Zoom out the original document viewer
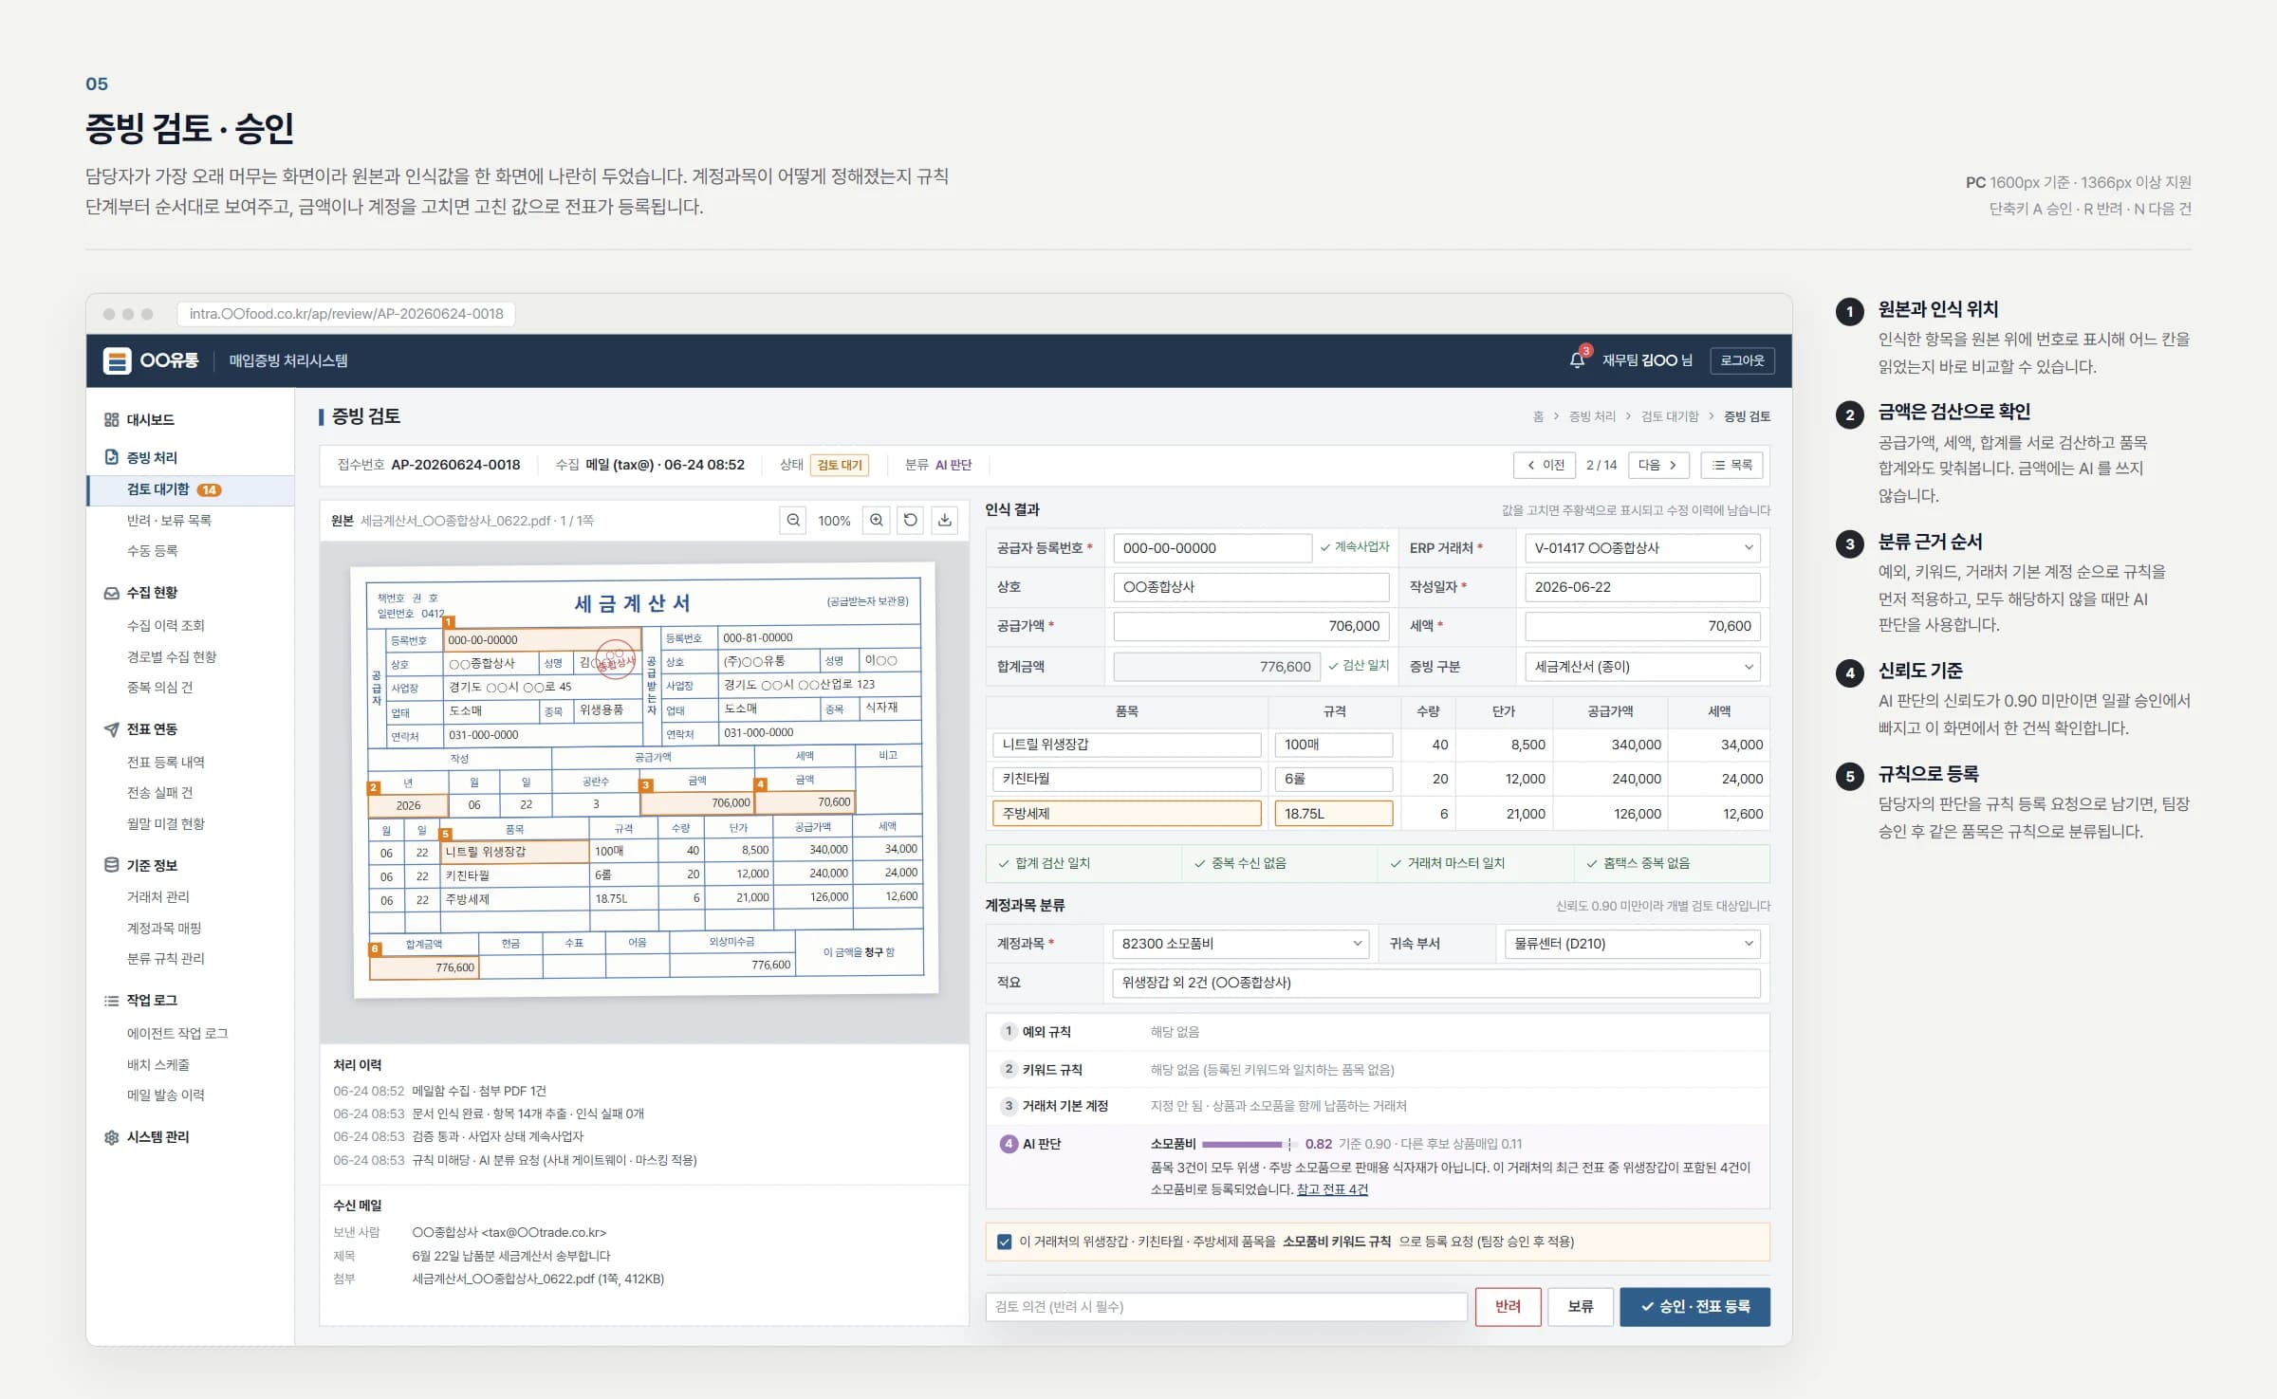This screenshot has width=2277, height=1399. click(x=793, y=520)
